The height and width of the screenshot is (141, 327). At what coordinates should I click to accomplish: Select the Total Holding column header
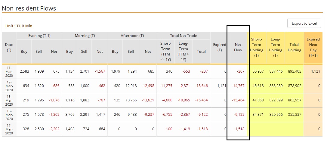point(294,47)
